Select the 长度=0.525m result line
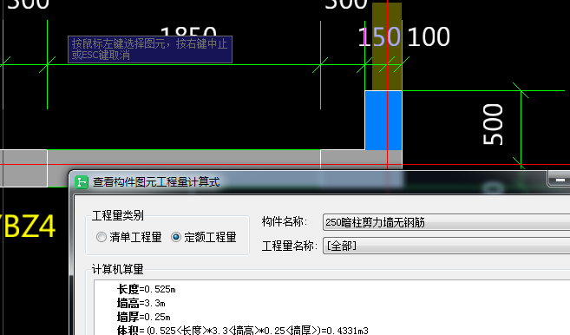570x335 pixels. click(x=146, y=289)
